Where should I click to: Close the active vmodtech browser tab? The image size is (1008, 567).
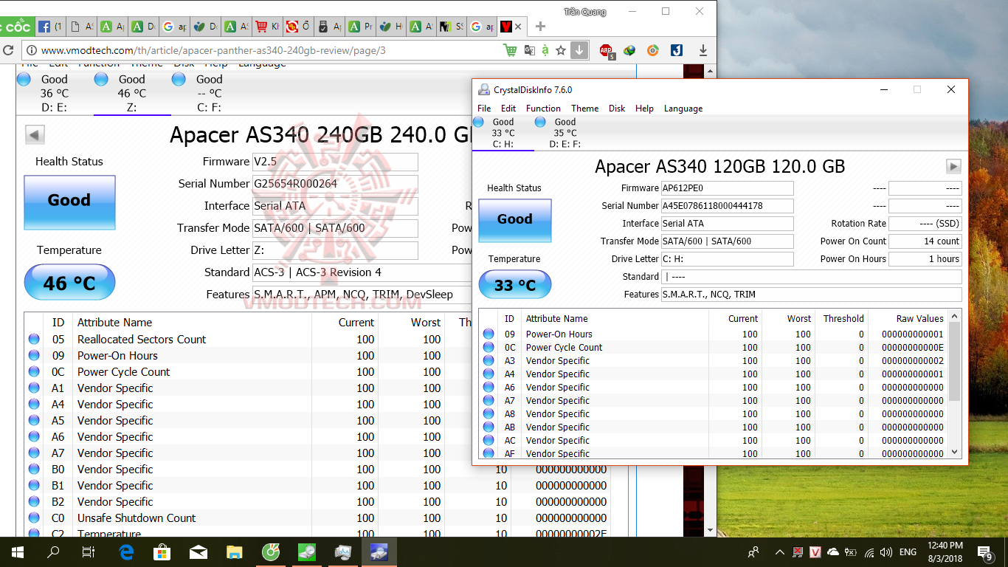tap(518, 27)
